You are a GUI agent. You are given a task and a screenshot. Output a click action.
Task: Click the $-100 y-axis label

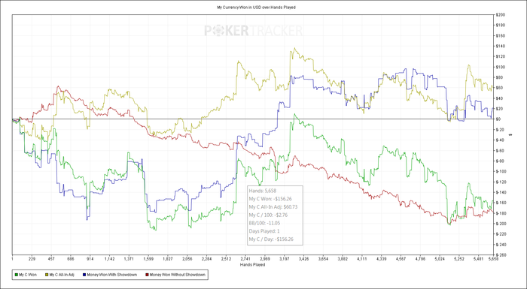(501, 171)
